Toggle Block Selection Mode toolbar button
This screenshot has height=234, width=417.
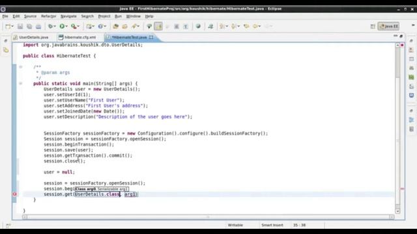click(177, 26)
